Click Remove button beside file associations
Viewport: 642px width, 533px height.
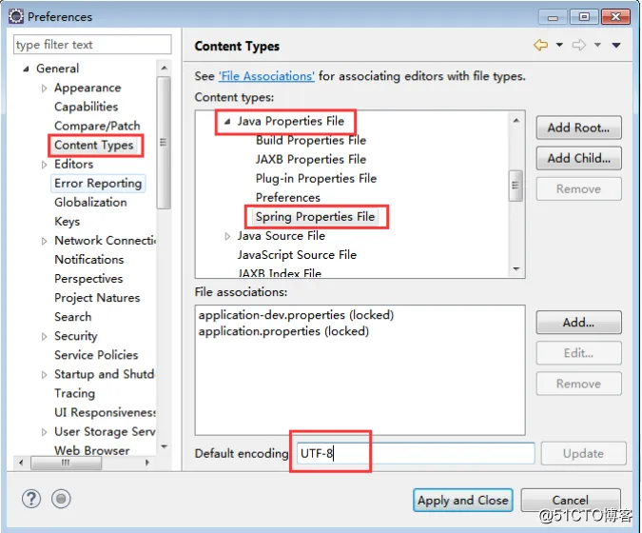578,384
